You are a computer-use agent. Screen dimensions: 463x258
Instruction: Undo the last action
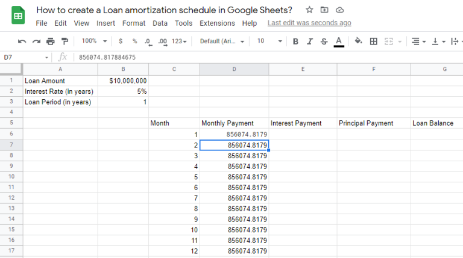22,41
